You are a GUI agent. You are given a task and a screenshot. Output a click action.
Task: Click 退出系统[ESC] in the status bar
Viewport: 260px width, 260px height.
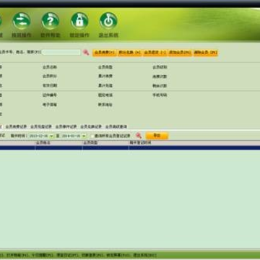coord(145,255)
